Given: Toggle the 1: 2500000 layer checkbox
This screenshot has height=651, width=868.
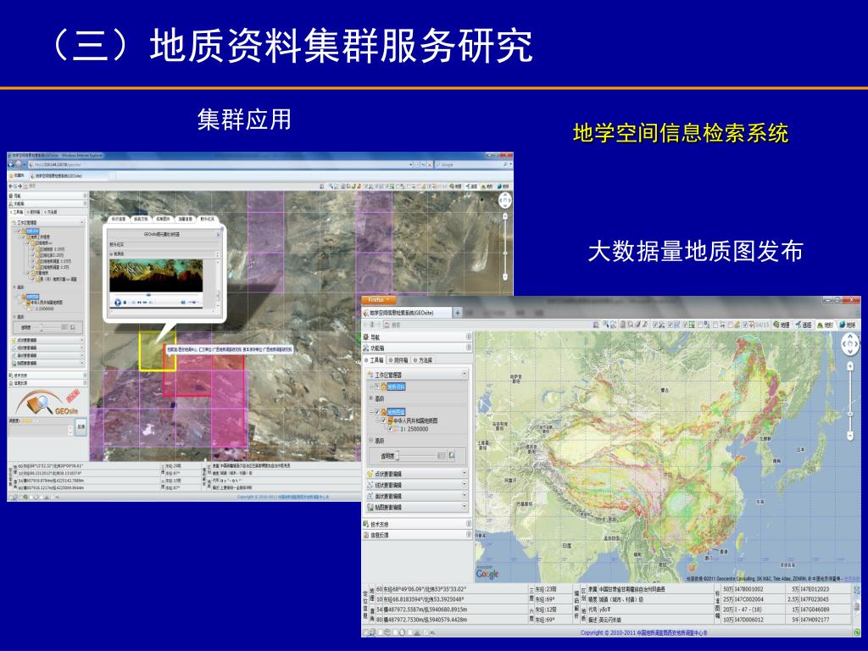Looking at the screenshot, I should [x=390, y=429].
